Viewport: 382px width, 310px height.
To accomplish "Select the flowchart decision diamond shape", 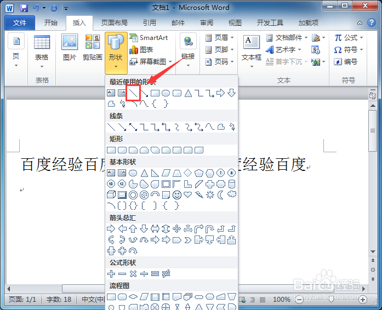I will (x=133, y=297).
